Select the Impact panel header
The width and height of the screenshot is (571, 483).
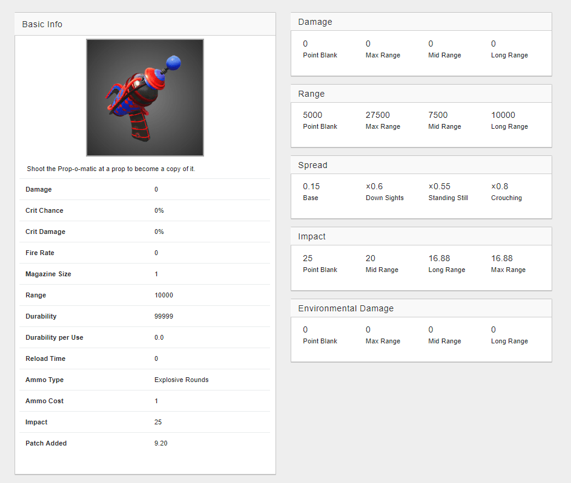pos(421,236)
